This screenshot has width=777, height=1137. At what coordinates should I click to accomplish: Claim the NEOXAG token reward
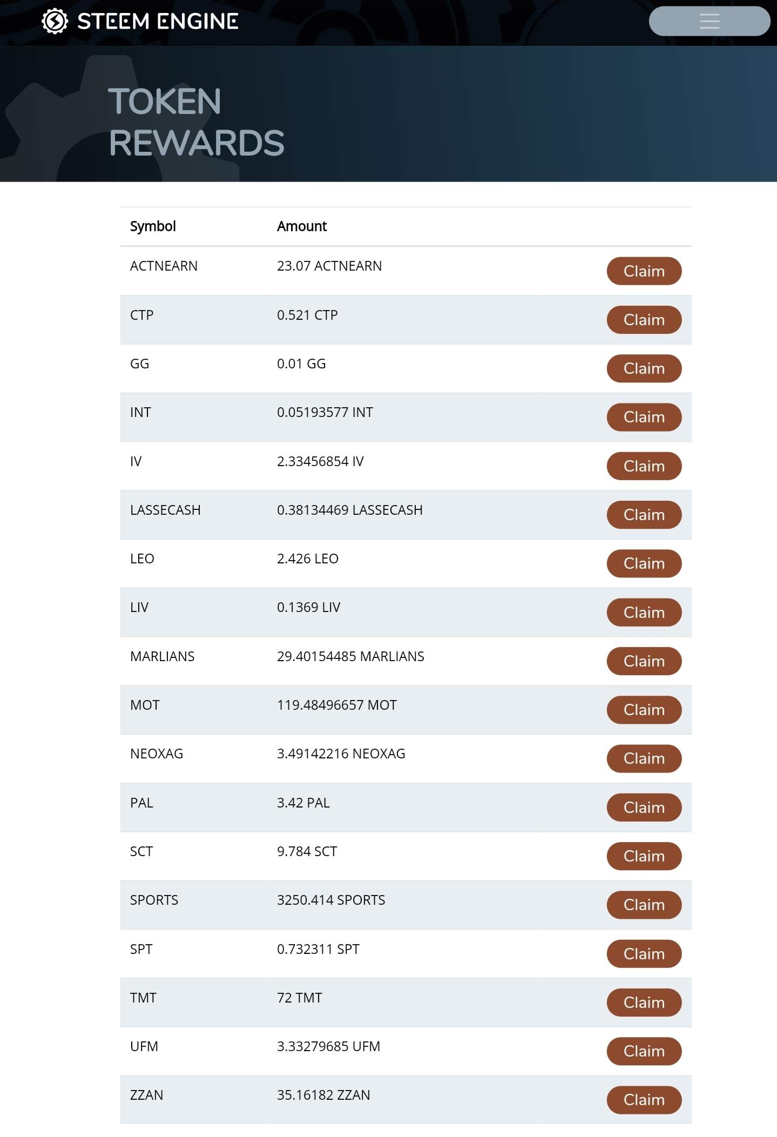point(644,758)
